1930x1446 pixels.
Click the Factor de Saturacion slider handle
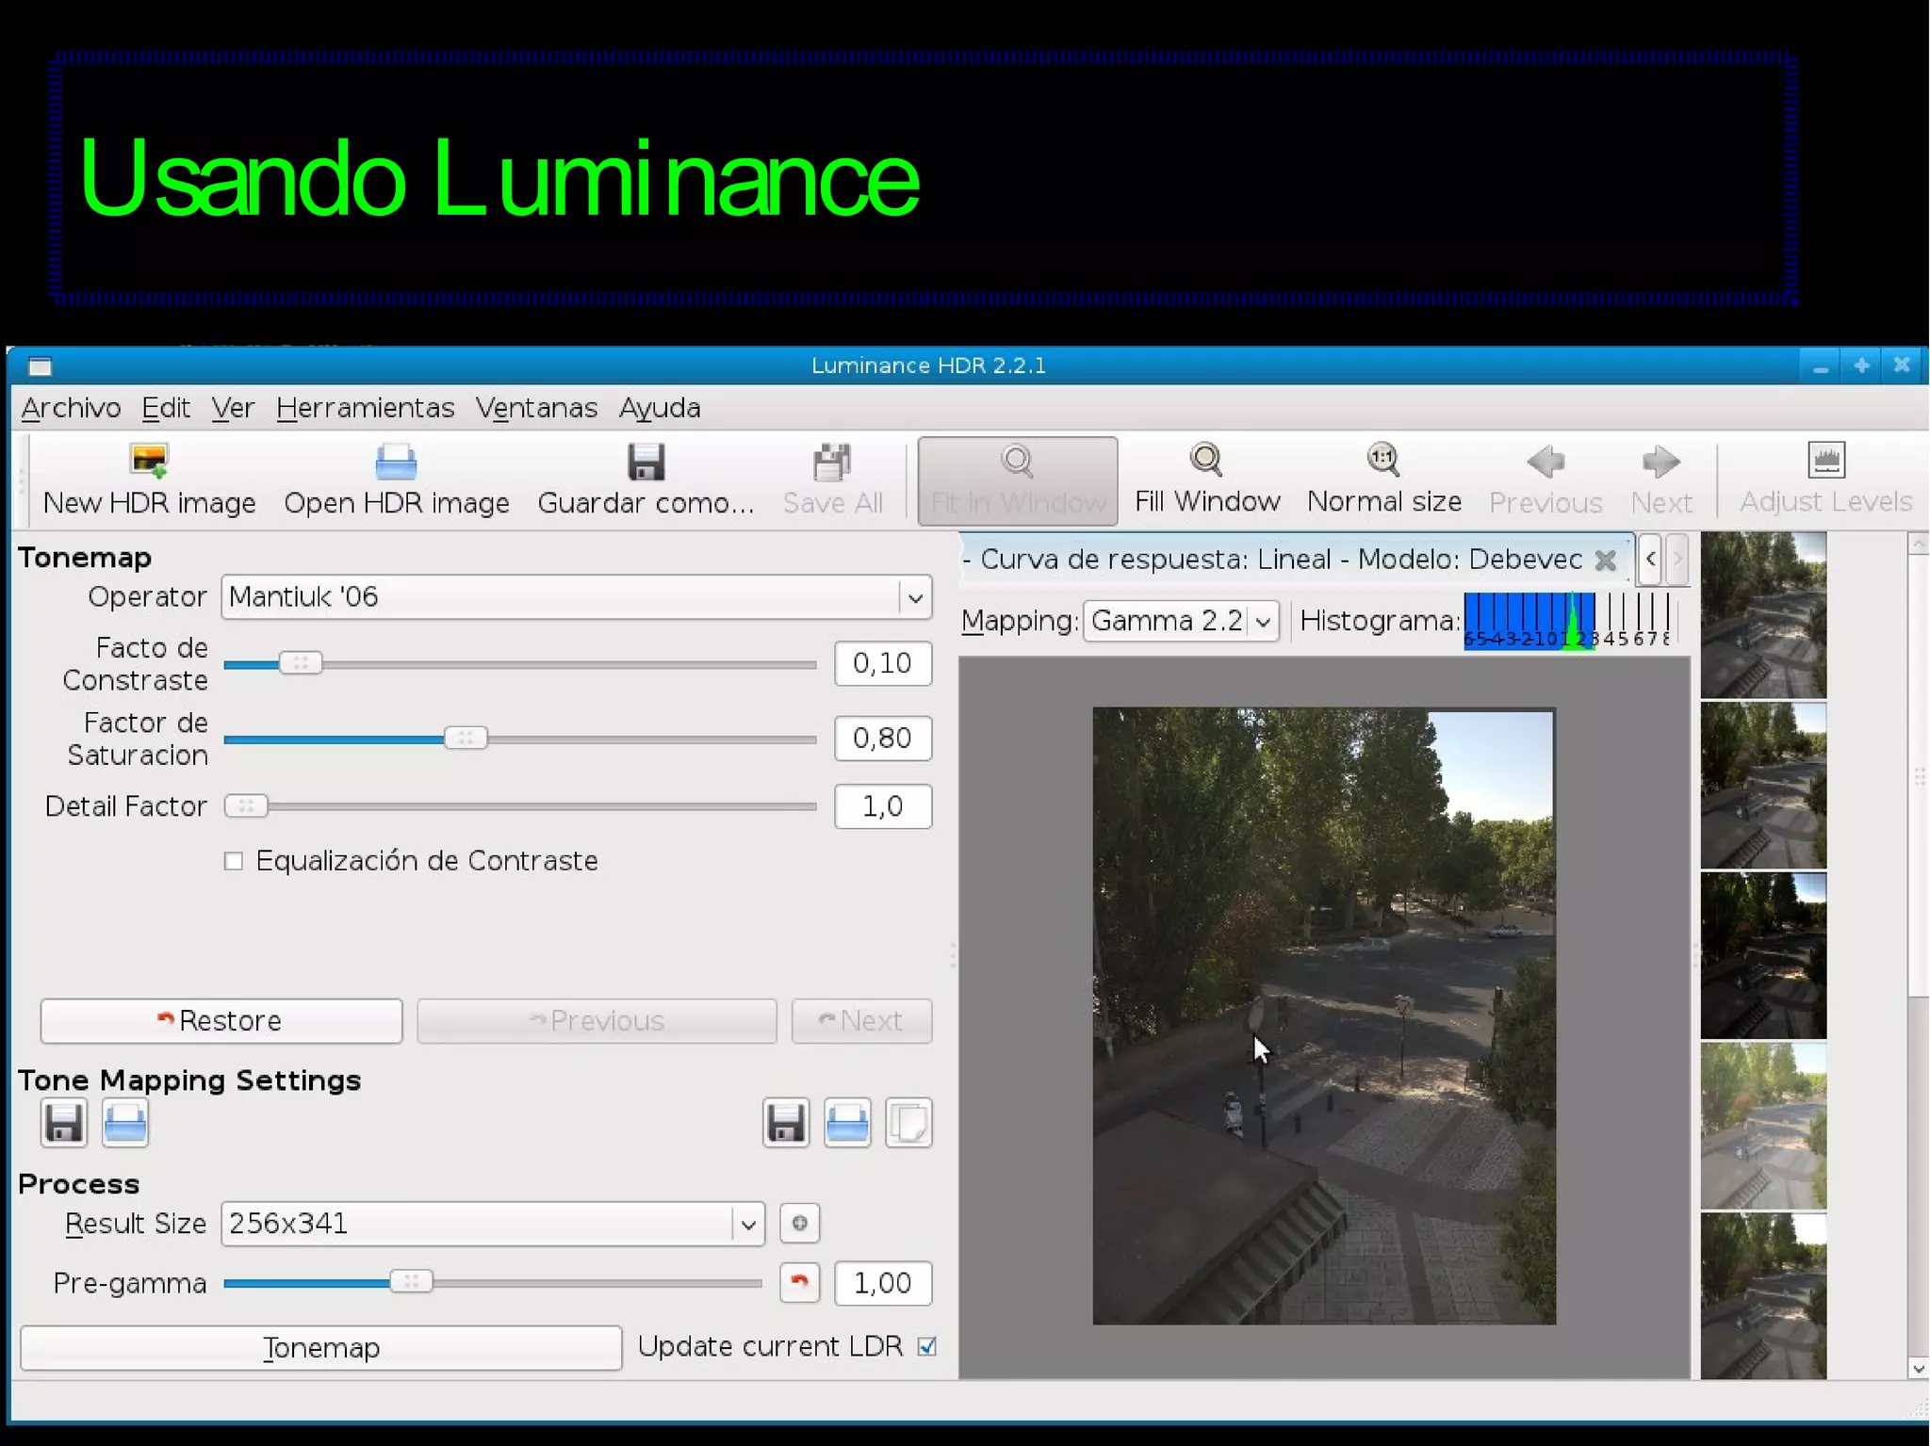466,738
